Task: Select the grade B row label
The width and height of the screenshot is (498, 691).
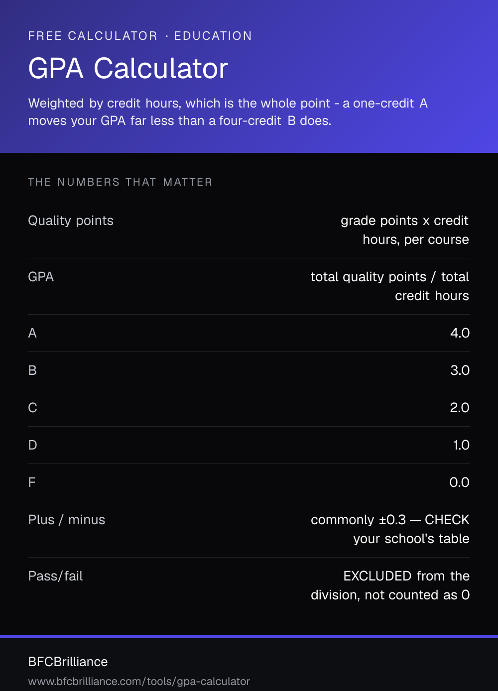Action: [x=32, y=370]
